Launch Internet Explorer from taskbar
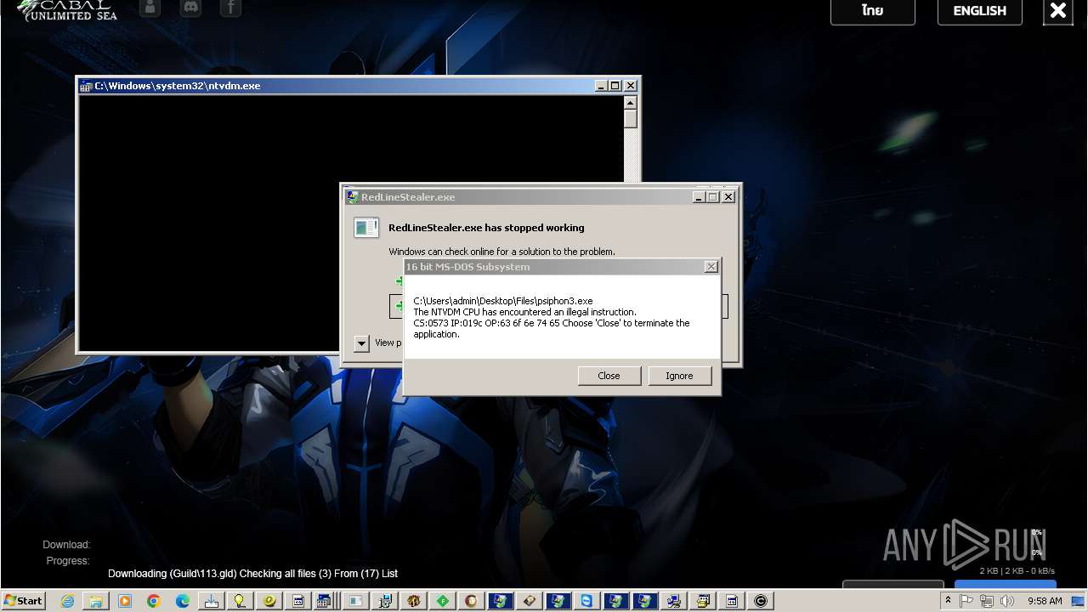The image size is (1088, 612). 67,601
